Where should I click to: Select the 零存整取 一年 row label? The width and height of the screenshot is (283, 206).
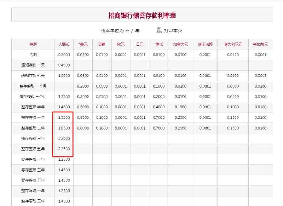tap(33, 159)
